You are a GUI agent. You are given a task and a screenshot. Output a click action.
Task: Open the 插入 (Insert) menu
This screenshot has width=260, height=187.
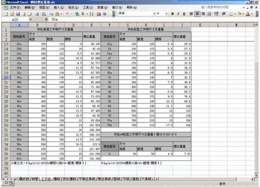tap(59, 7)
